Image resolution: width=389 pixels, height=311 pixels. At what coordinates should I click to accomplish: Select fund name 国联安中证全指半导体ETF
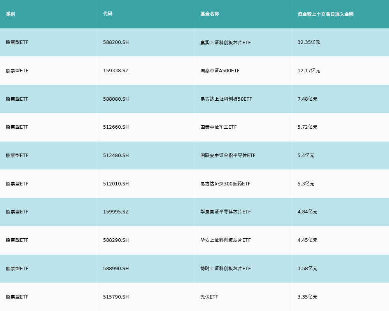point(228,155)
